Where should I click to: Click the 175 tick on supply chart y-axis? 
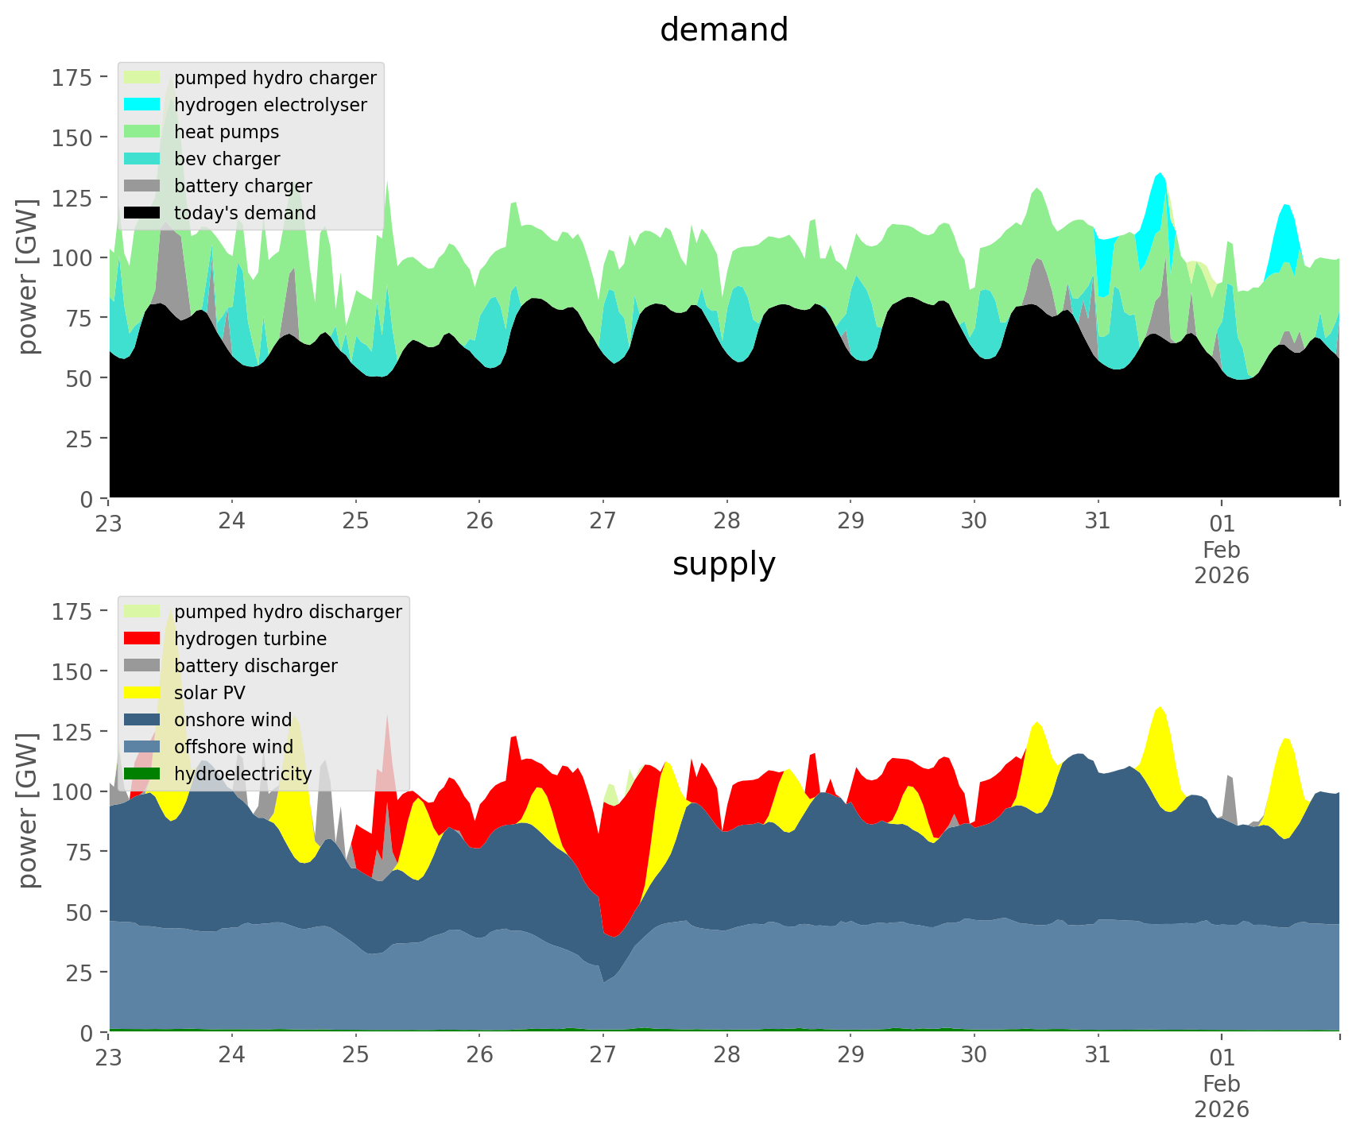pyautogui.click(x=72, y=612)
